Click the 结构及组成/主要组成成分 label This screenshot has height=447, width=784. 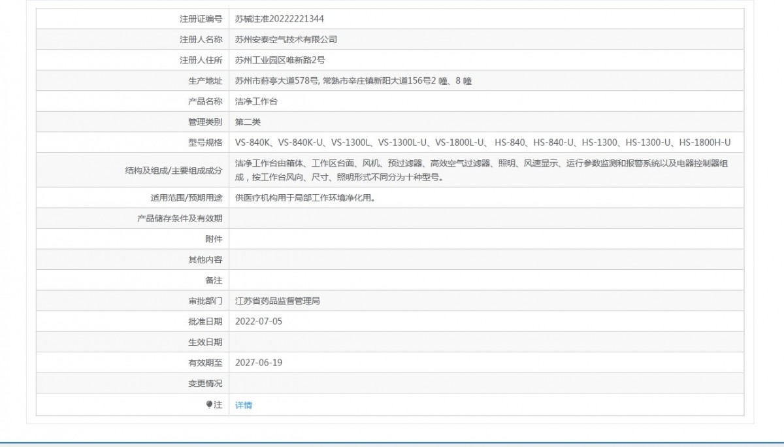173,171
